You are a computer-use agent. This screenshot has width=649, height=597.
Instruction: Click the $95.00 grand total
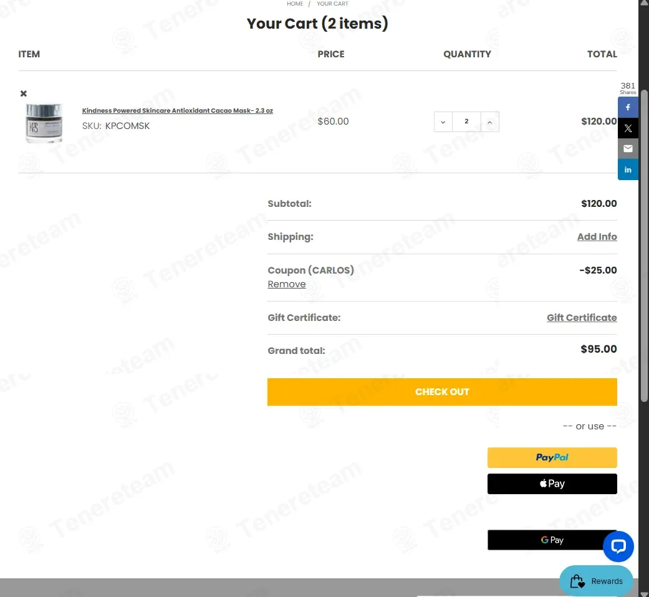(x=599, y=349)
